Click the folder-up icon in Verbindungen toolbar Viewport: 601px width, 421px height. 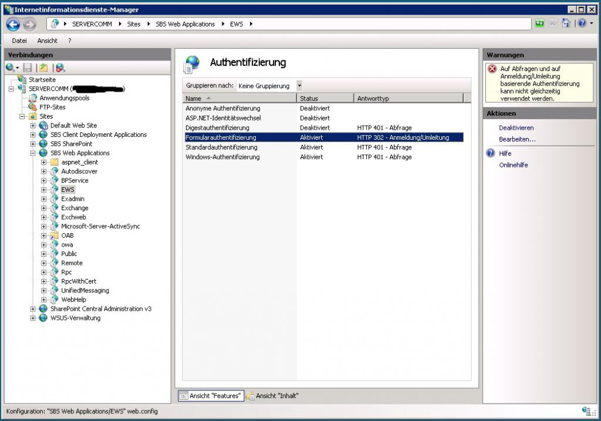(43, 68)
